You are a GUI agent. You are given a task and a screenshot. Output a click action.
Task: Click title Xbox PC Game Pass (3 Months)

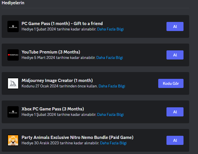coord(53,109)
